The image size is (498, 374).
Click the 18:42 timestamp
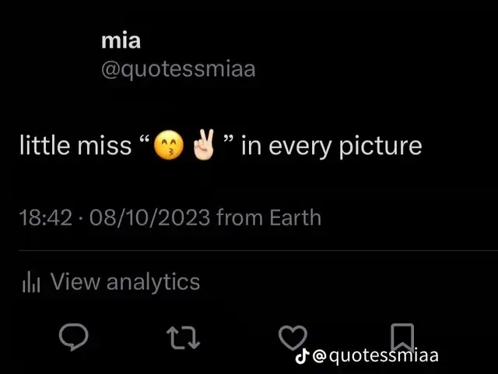tap(46, 217)
